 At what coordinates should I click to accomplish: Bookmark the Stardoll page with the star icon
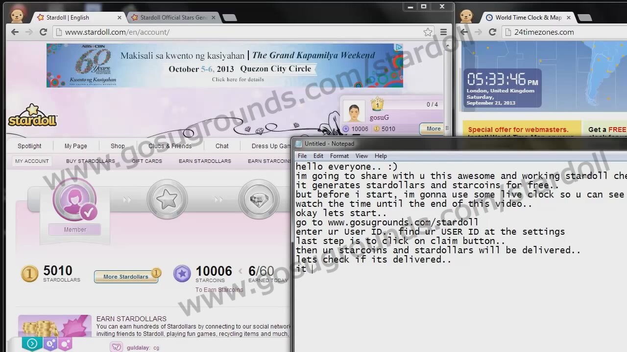click(x=428, y=32)
